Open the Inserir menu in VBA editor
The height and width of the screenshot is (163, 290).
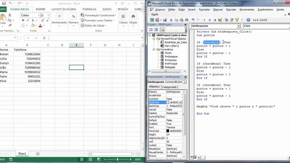click(192, 10)
